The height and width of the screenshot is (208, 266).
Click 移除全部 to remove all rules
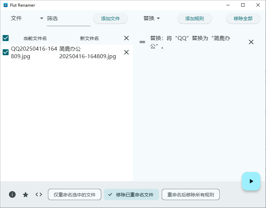click(243, 19)
